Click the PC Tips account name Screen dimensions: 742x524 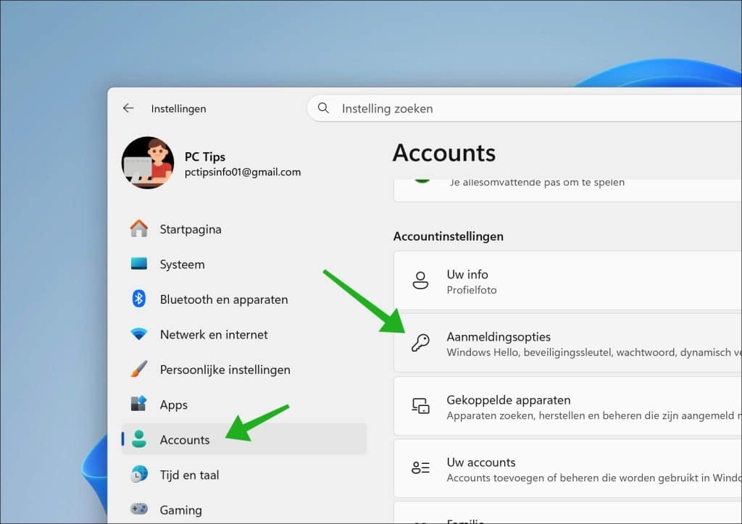click(x=205, y=157)
